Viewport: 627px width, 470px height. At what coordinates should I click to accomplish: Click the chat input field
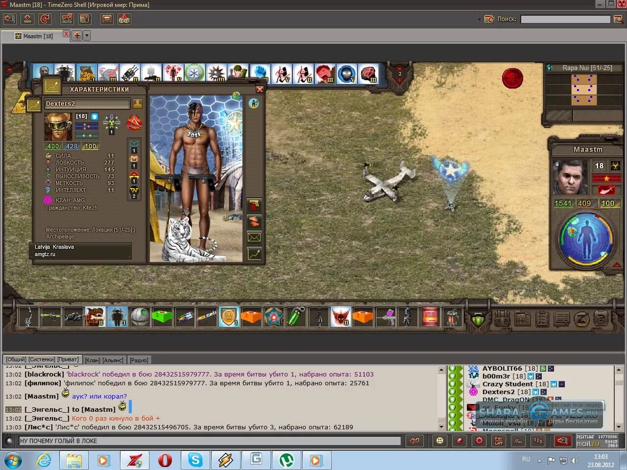(x=210, y=441)
